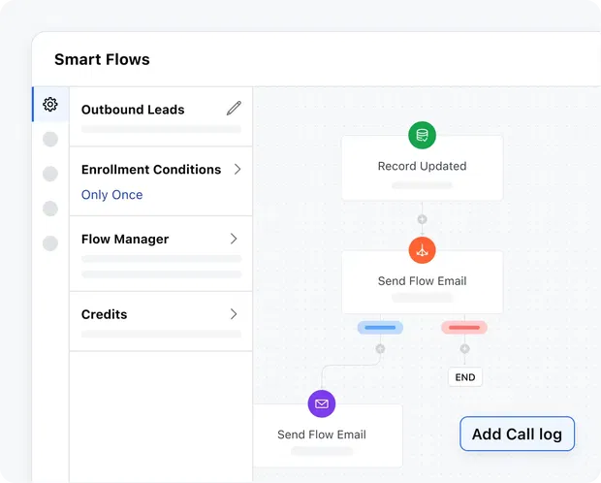Add a step under the blue branch
This screenshot has width=601, height=483.
[x=380, y=349]
